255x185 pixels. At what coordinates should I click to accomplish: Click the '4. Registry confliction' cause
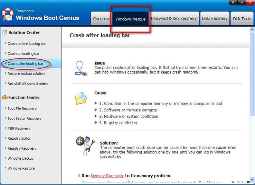pos(118,123)
